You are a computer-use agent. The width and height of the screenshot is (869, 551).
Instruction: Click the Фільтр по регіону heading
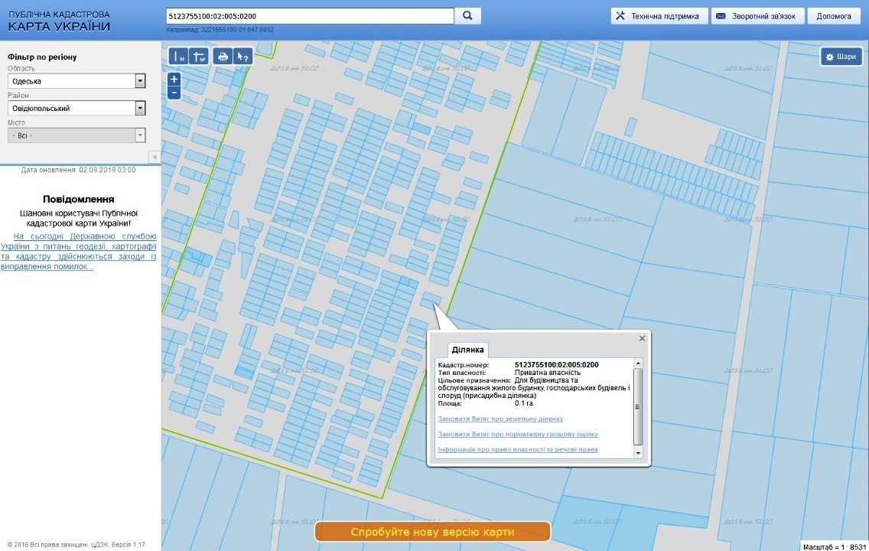(x=42, y=57)
